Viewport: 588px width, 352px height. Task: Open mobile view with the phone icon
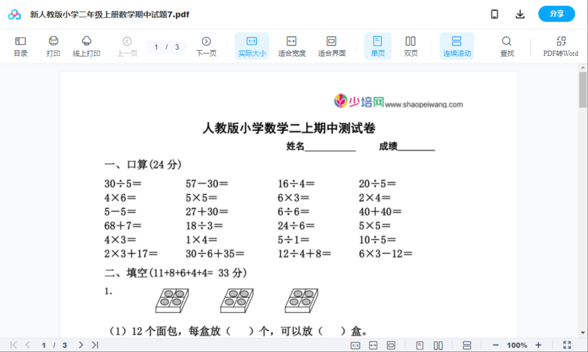[494, 14]
